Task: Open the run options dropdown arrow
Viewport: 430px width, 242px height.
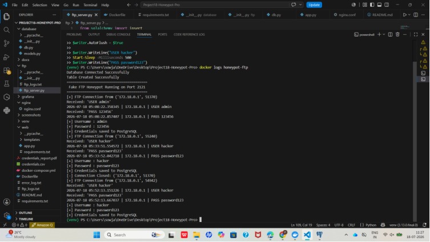Action: 409,15
